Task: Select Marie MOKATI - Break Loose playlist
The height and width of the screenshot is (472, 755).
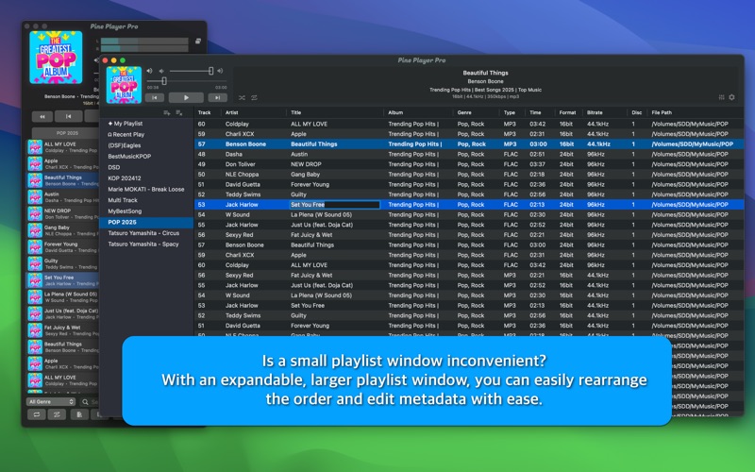Action: point(146,190)
